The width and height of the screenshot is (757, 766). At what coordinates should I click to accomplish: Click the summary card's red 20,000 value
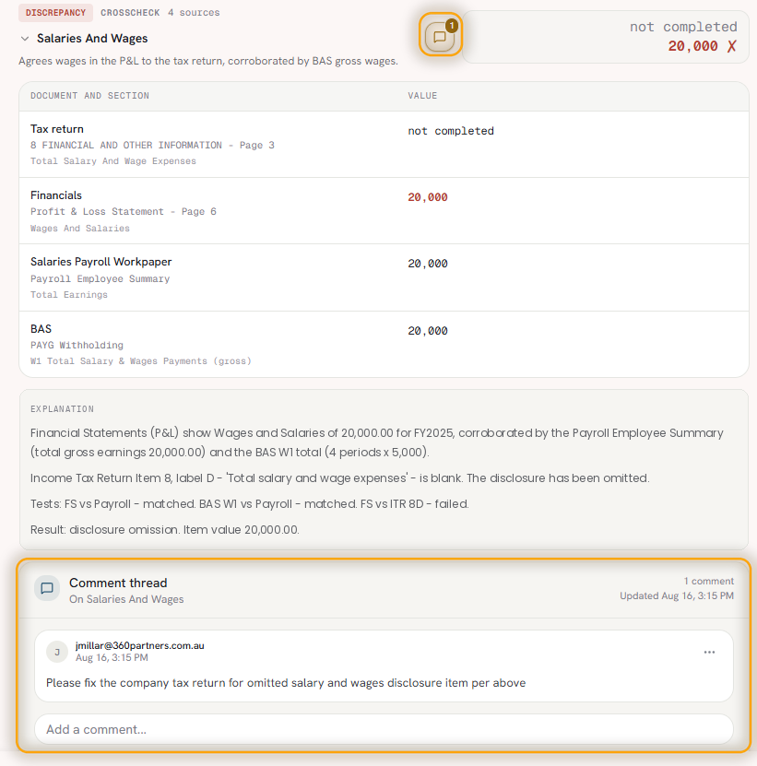point(693,46)
